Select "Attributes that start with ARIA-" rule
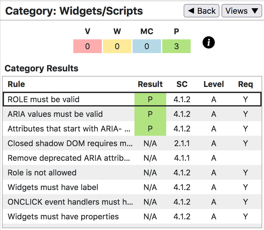Image resolution: width=264 pixels, height=230 pixels. (69, 129)
